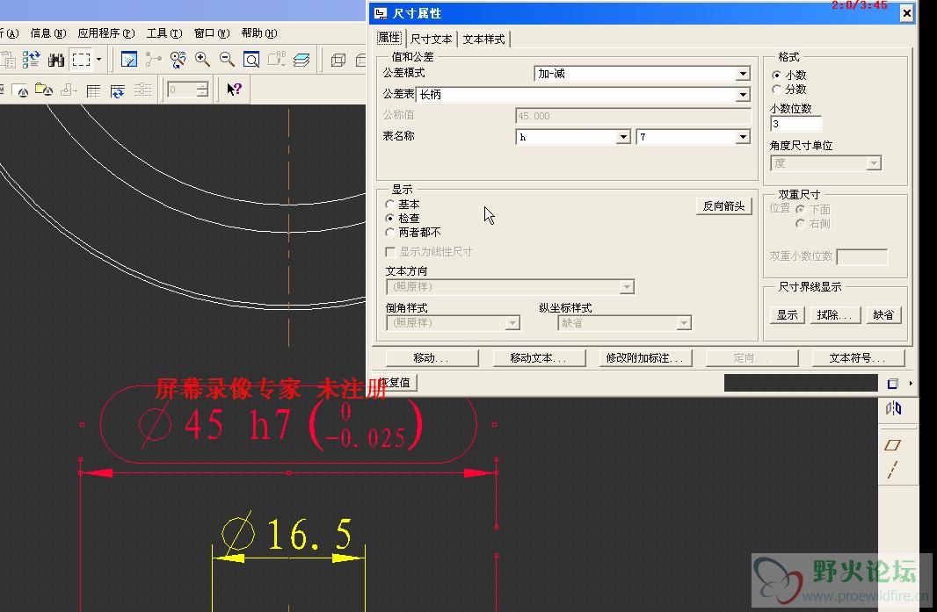937x612 pixels.
Task: Click the mirror icon on the right toolbar
Action: [x=893, y=408]
